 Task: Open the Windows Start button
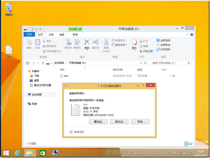point(6,153)
